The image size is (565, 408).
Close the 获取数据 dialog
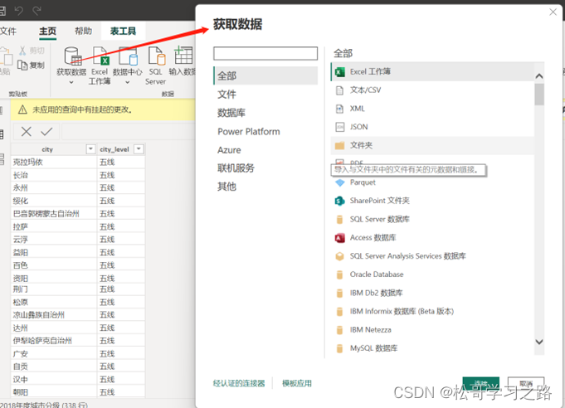point(553,12)
